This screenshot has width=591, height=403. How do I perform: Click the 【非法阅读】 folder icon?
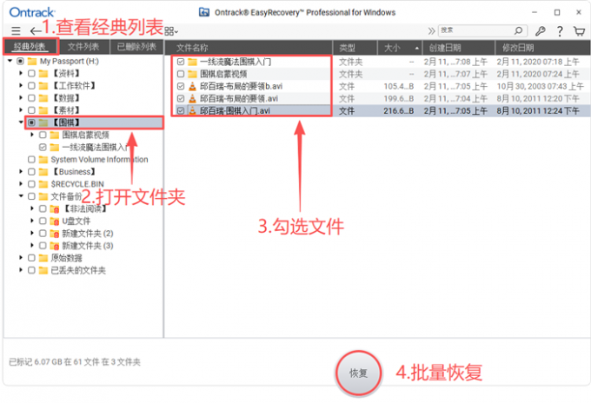click(x=55, y=208)
